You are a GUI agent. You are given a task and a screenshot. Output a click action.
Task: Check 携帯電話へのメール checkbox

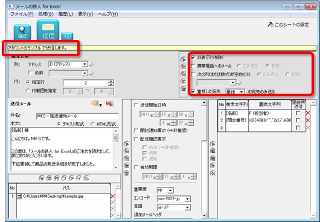tap(193, 66)
